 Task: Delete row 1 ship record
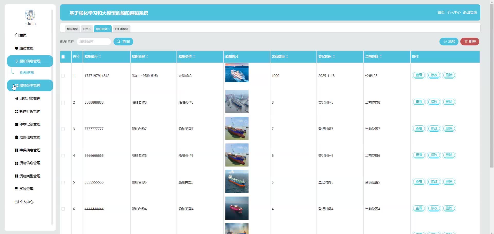(x=449, y=75)
